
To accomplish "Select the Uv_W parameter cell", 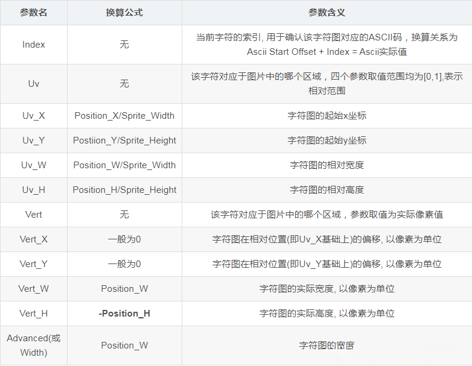I will point(33,165).
